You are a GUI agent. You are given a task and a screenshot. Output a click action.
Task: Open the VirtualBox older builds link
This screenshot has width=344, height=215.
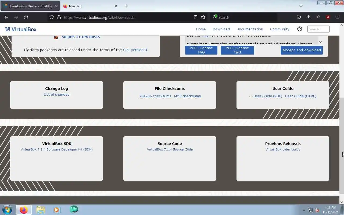(283, 149)
